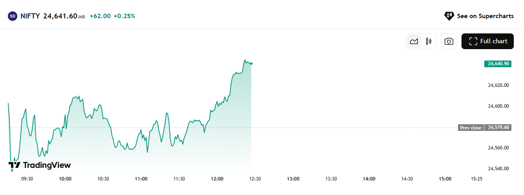The width and height of the screenshot is (524, 195).
Task: Select the 10:00 time axis marker
Action: click(x=65, y=179)
